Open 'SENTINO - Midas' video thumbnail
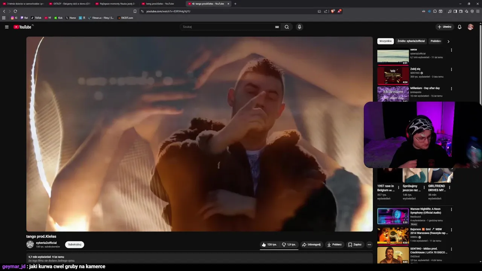Viewport: 482px width, 271px height. click(393, 255)
